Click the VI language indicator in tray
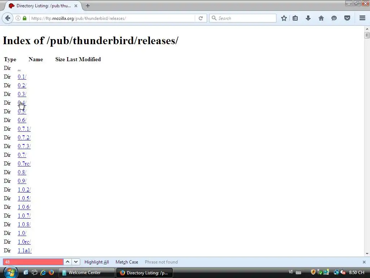Viewport: 370px width, 278px height. 291,272
